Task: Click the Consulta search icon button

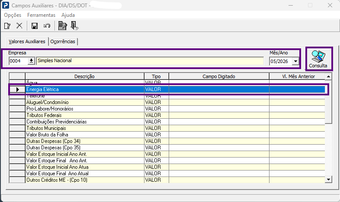Action: click(x=318, y=59)
